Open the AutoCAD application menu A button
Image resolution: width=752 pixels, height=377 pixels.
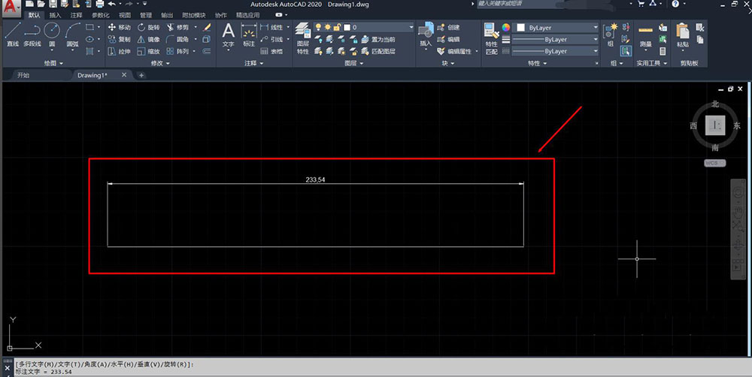[x=11, y=8]
